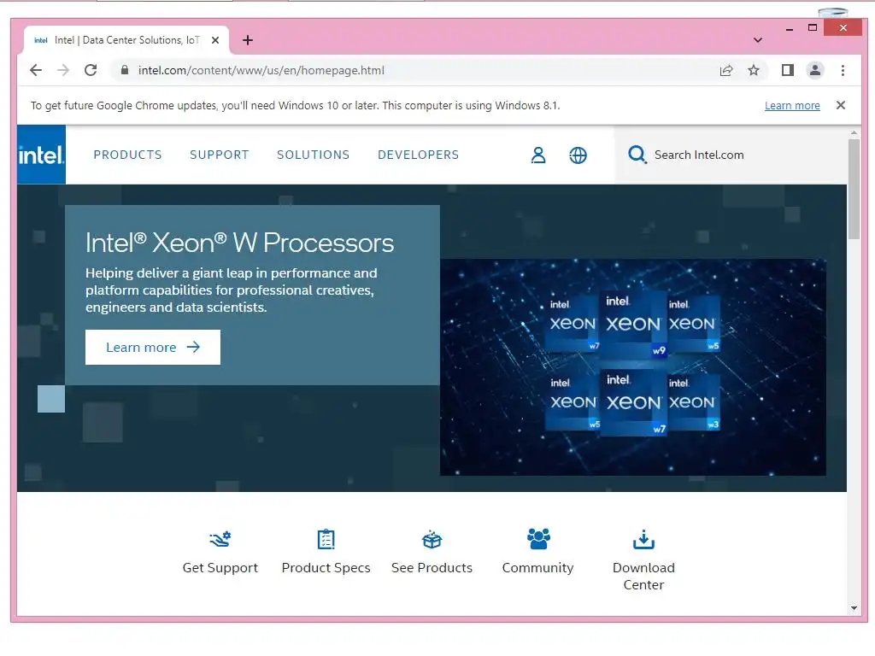Click the Xeon processors banner image
Screen dimensions: 875x656
coord(633,367)
